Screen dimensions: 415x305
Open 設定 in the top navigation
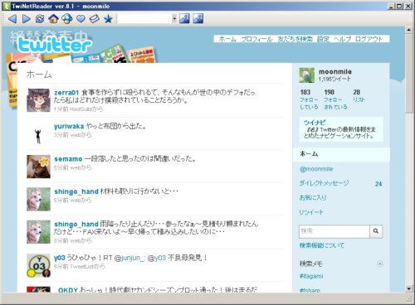[323, 39]
